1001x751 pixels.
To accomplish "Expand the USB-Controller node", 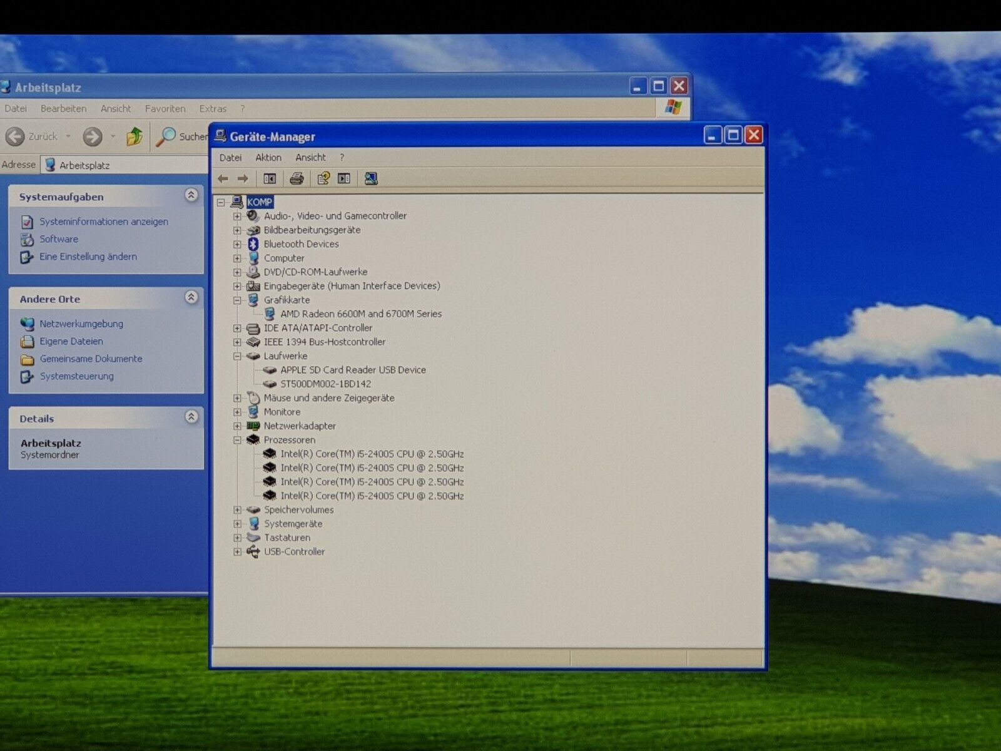I will point(237,552).
